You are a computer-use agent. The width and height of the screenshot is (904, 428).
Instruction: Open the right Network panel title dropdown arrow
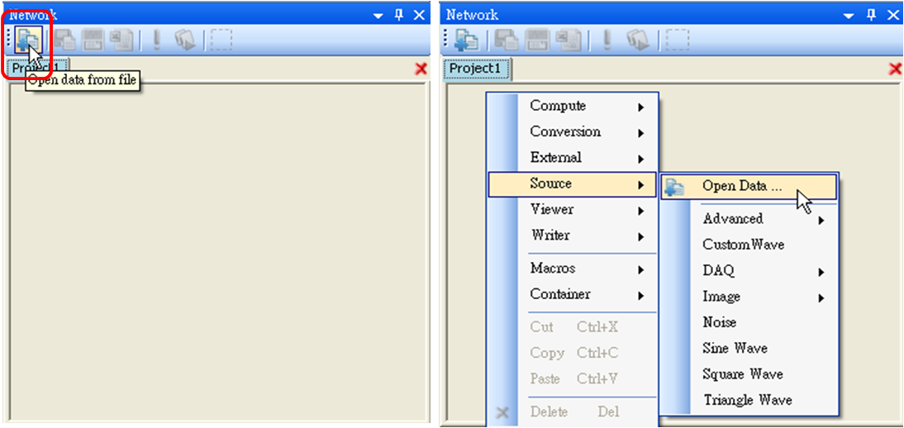click(849, 15)
